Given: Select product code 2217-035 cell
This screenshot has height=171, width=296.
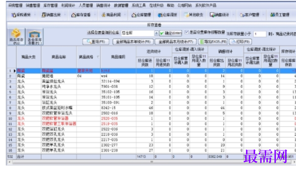Looking at the screenshot, I should click(118, 140).
